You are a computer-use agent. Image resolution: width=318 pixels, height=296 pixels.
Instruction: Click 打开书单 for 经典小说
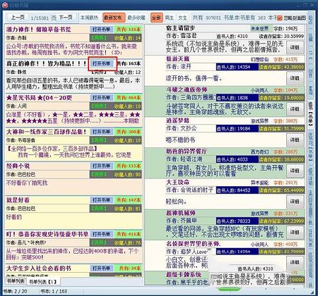coord(101,166)
